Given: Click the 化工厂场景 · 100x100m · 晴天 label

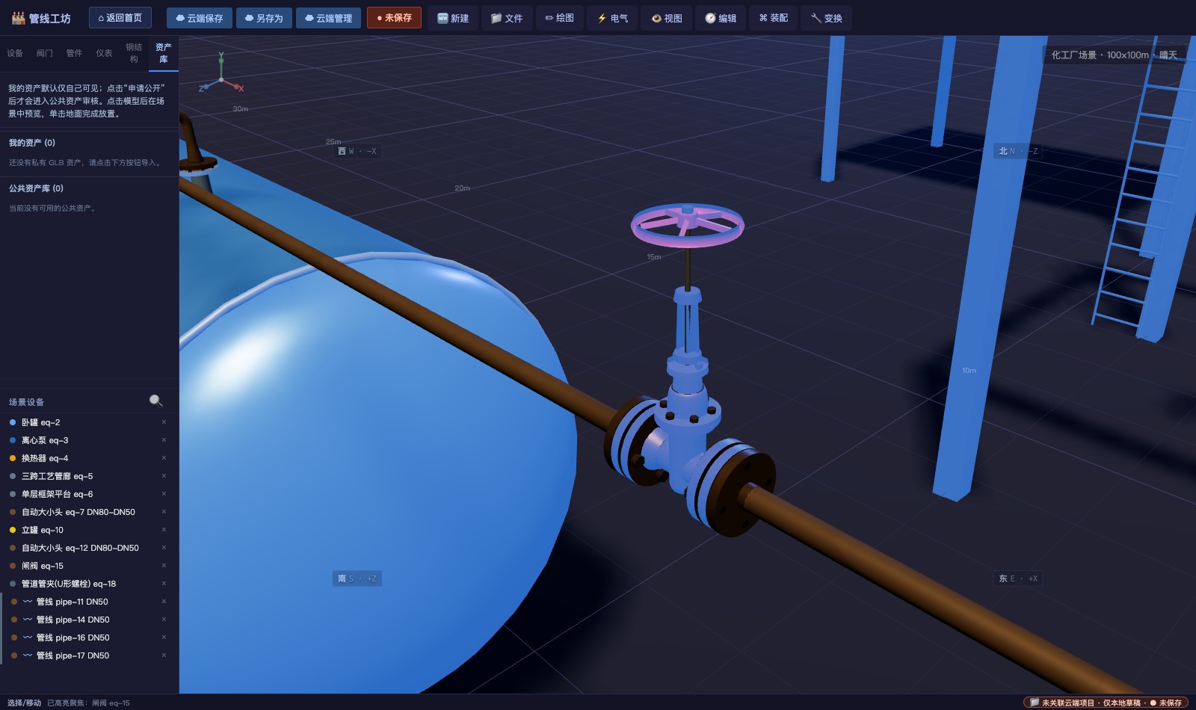Looking at the screenshot, I should (x=1114, y=55).
